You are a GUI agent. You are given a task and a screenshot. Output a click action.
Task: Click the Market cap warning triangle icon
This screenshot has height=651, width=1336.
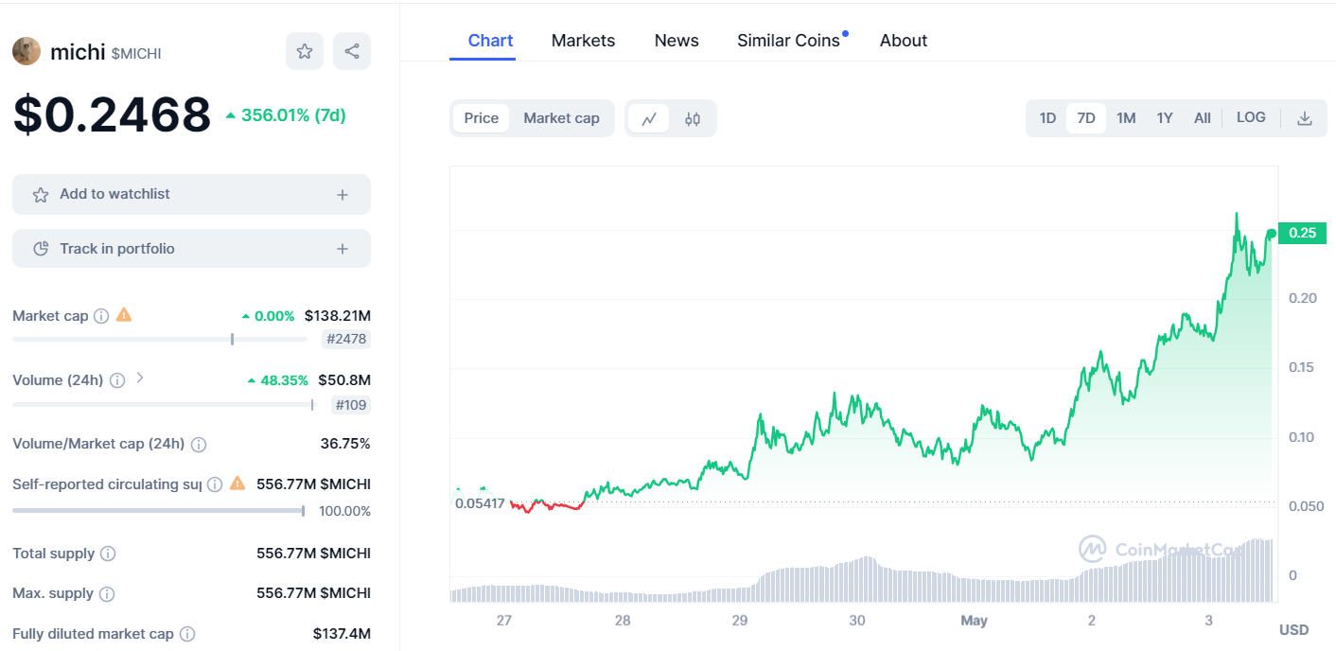pyautogui.click(x=124, y=315)
